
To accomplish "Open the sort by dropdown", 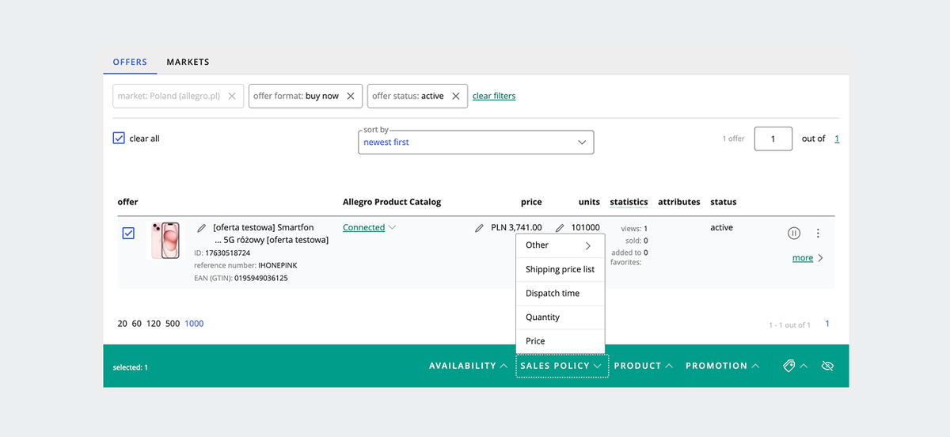I will 476,142.
